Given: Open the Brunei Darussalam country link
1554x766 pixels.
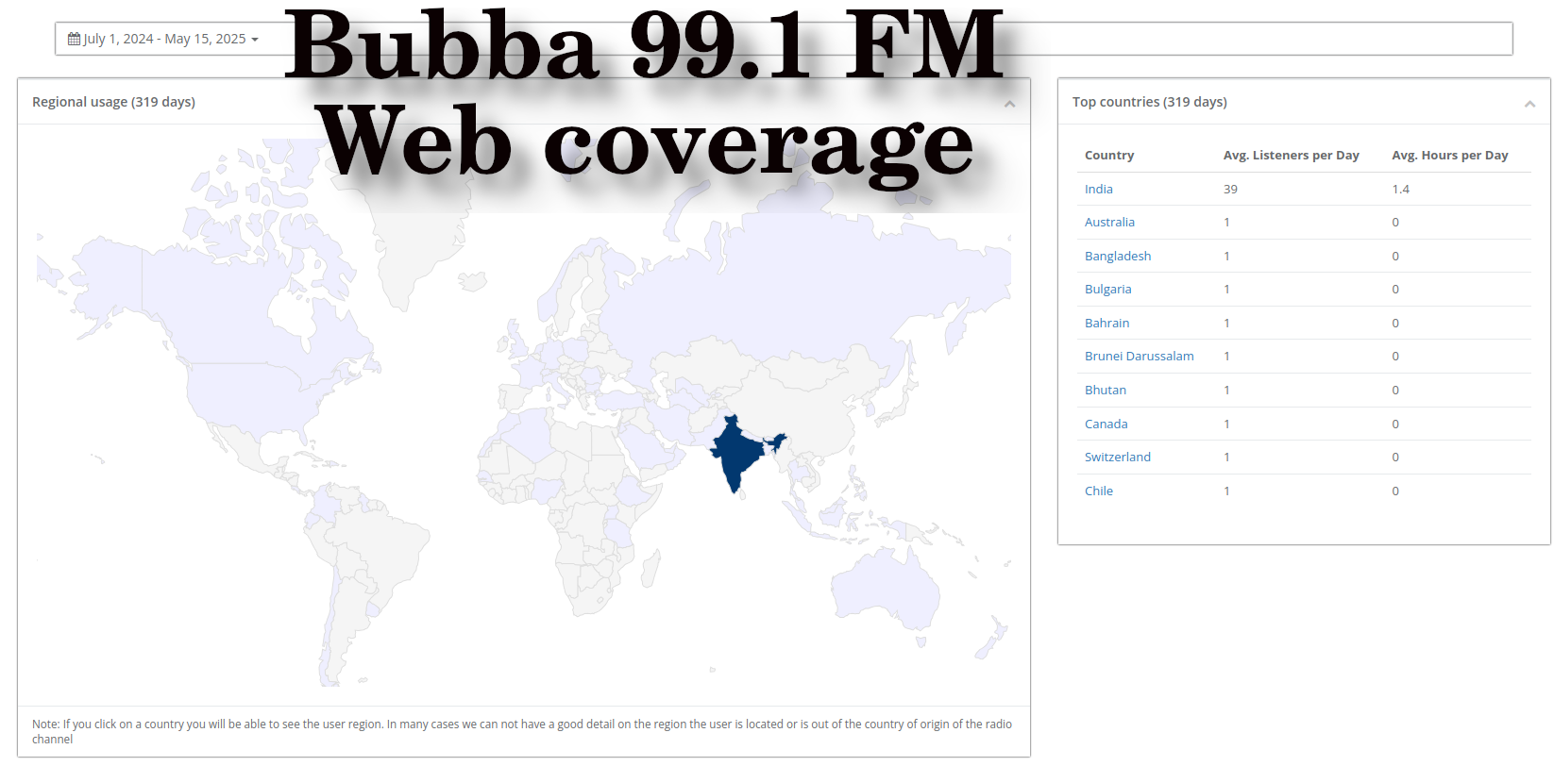Looking at the screenshot, I should click(1139, 357).
